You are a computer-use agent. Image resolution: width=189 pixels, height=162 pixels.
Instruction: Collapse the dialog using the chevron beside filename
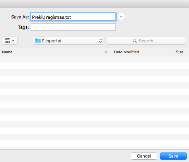(121, 16)
